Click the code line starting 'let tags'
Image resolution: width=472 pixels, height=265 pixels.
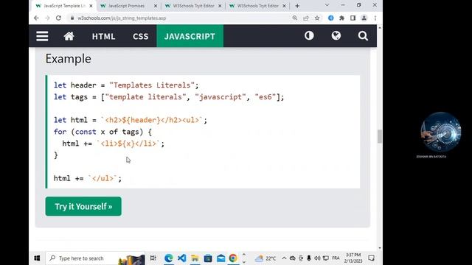(169, 96)
